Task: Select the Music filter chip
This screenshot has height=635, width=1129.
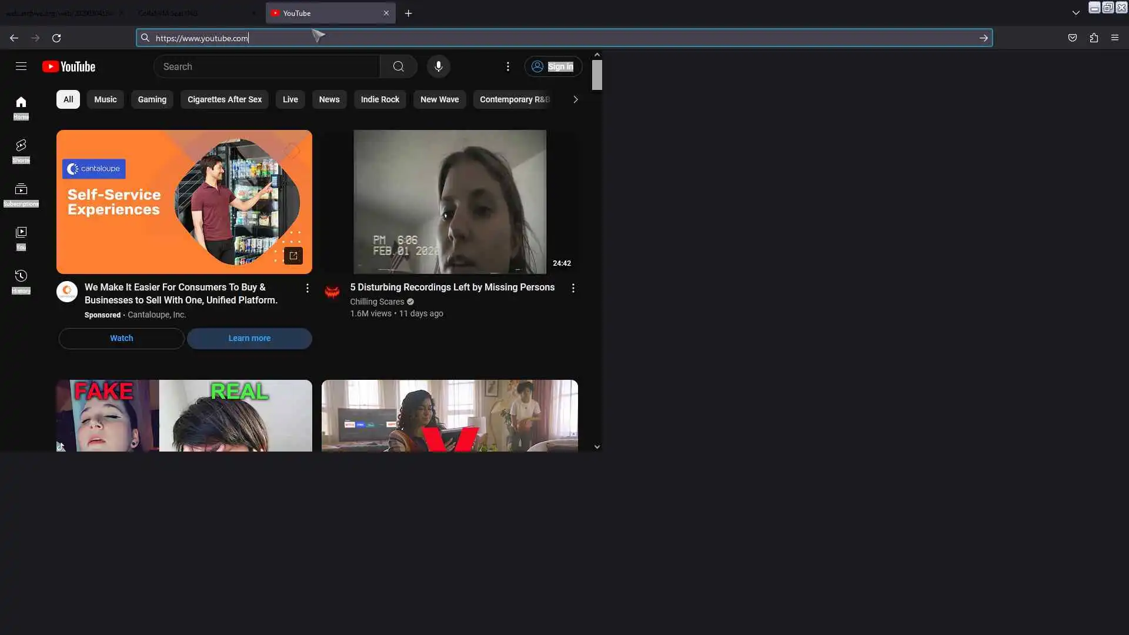Action: pos(105,99)
